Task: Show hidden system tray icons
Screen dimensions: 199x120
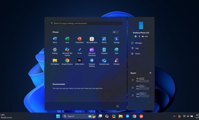Action: [x=174, y=116]
